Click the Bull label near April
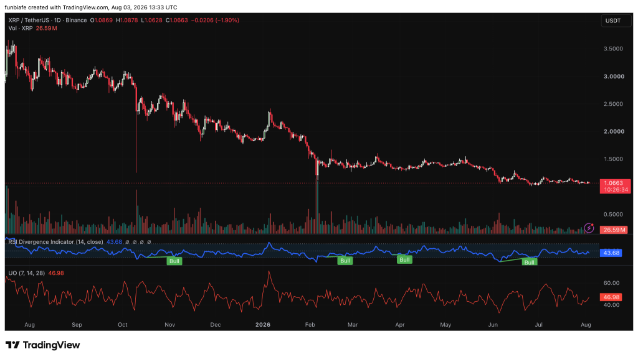Image resolution: width=638 pixels, height=359 pixels. click(x=404, y=259)
